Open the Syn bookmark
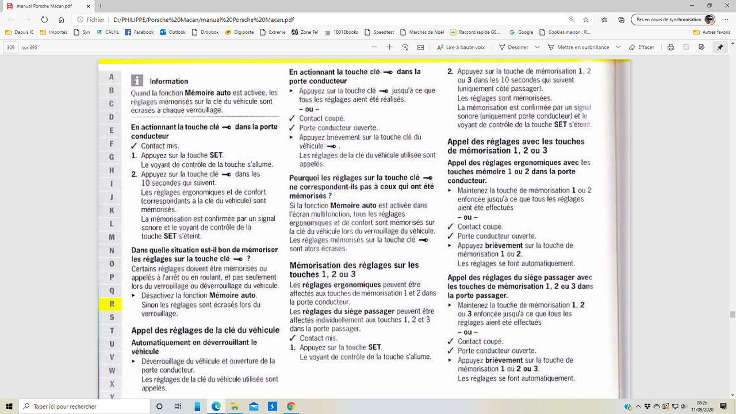 (82, 32)
